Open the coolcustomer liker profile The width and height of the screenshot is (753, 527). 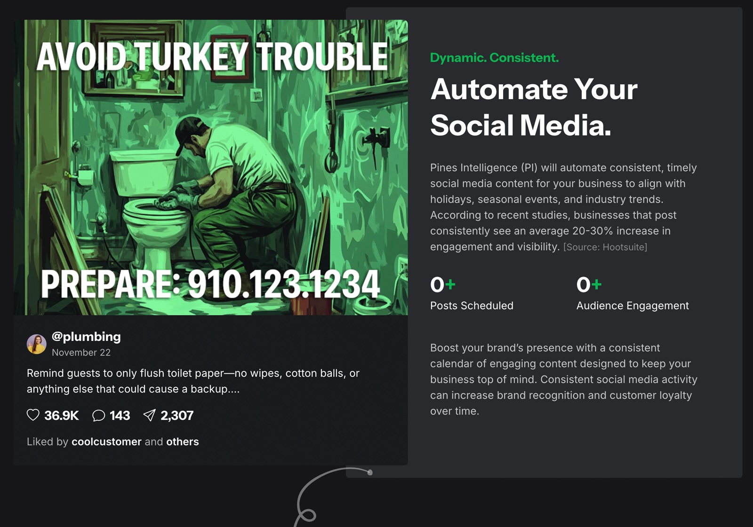[x=106, y=442]
